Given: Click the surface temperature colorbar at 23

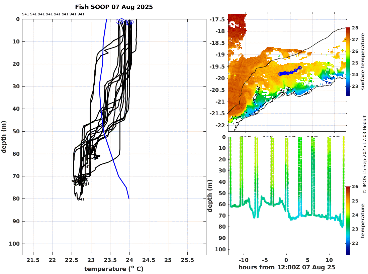Looking at the screenshot, I should tap(348, 86).
